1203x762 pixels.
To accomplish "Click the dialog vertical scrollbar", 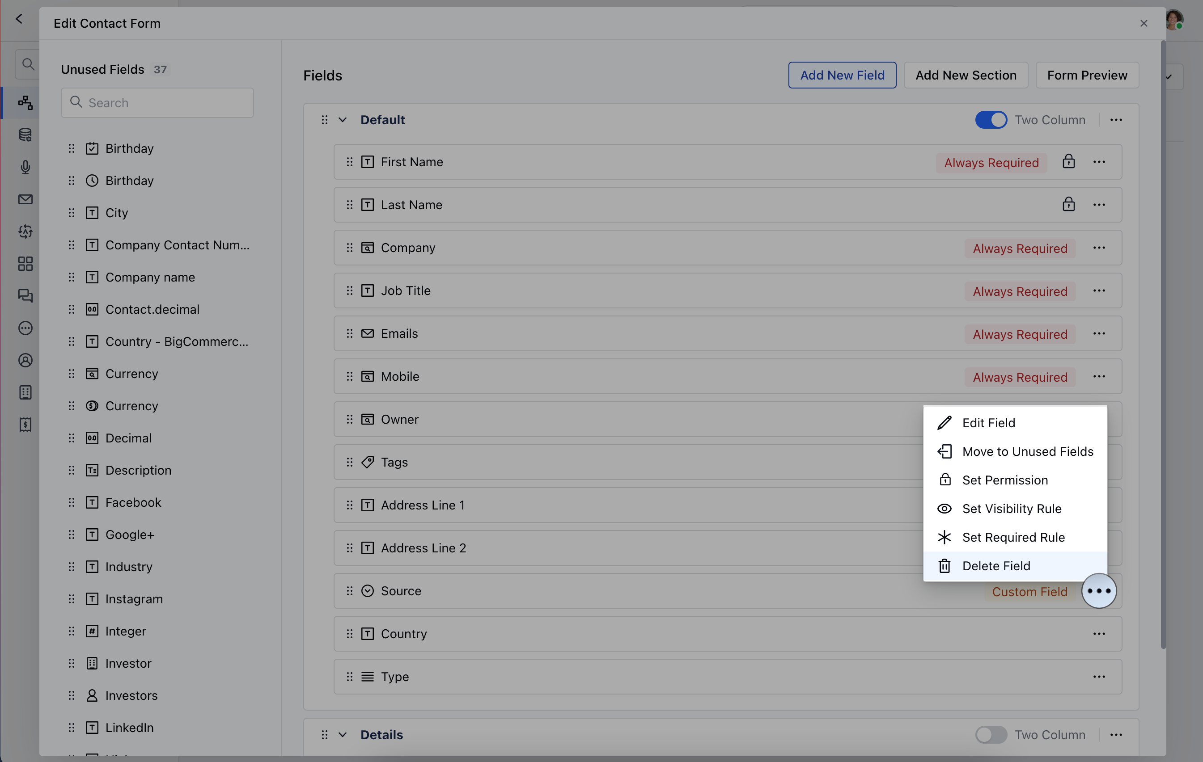I will 1163,345.
